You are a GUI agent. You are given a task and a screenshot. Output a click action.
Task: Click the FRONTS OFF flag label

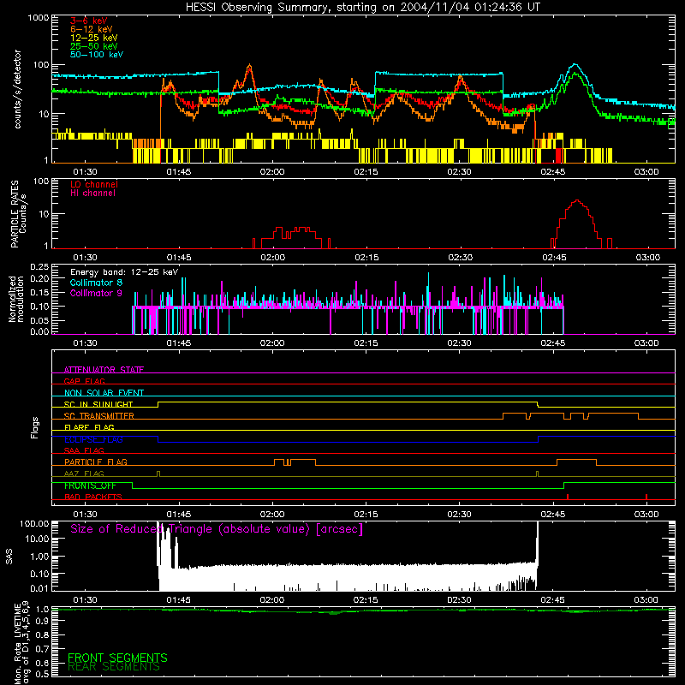click(x=90, y=485)
